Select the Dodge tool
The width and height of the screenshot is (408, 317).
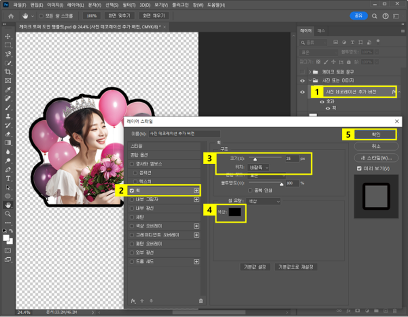(x=8, y=161)
